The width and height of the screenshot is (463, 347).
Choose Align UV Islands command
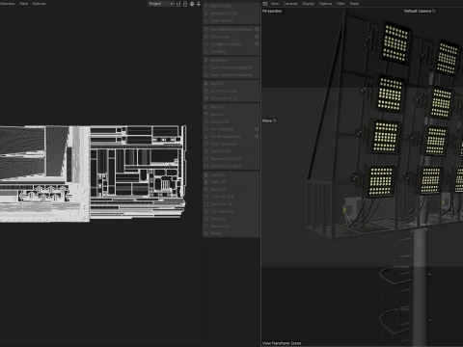231,144
